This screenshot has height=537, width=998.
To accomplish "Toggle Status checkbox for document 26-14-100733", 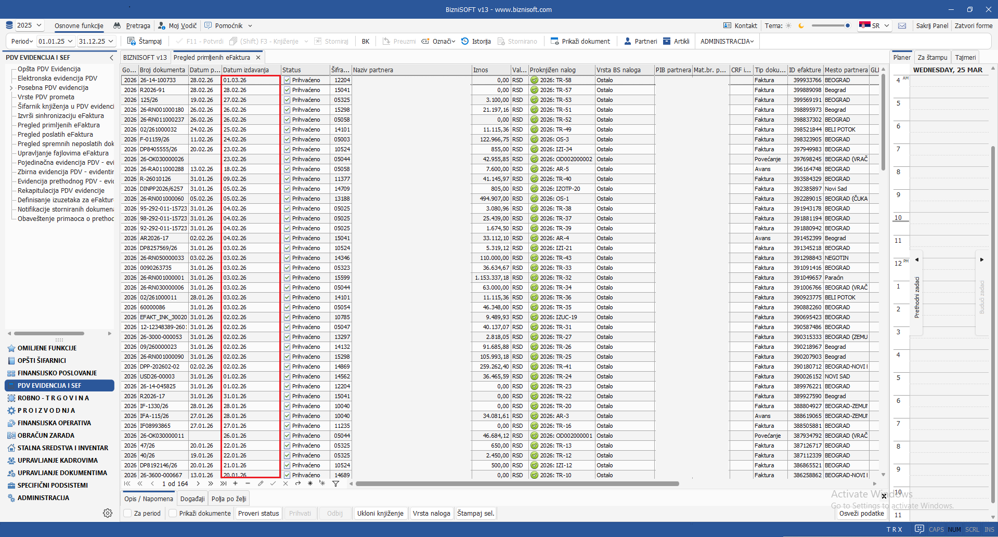I will click(287, 80).
